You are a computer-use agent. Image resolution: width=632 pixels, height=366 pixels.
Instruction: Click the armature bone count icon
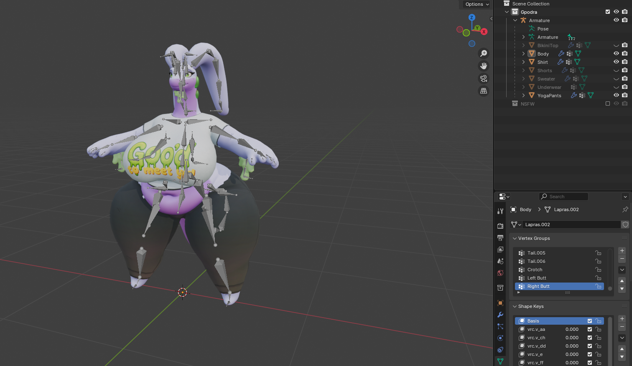(571, 37)
